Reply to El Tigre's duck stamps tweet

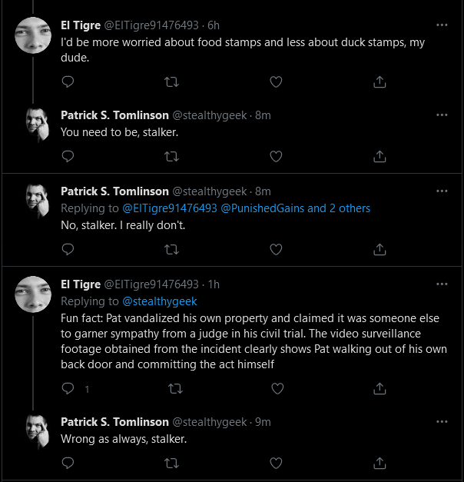click(68, 81)
